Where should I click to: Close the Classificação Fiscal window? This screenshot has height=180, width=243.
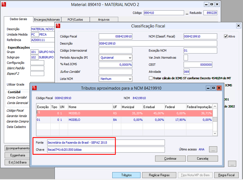coord(238,26)
